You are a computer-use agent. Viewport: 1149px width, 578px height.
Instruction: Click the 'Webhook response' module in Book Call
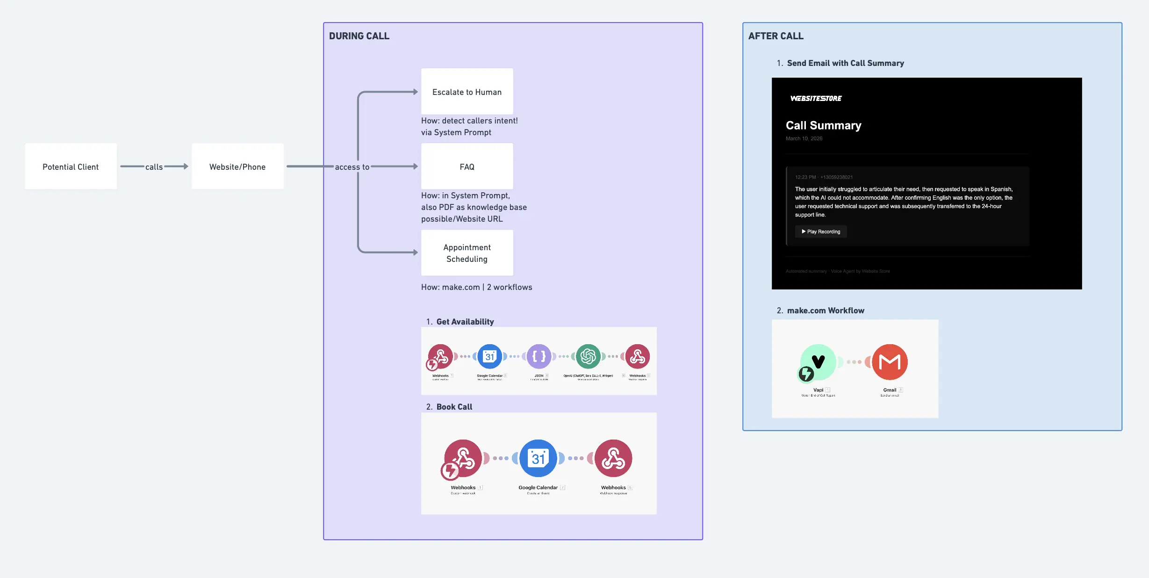coord(614,459)
